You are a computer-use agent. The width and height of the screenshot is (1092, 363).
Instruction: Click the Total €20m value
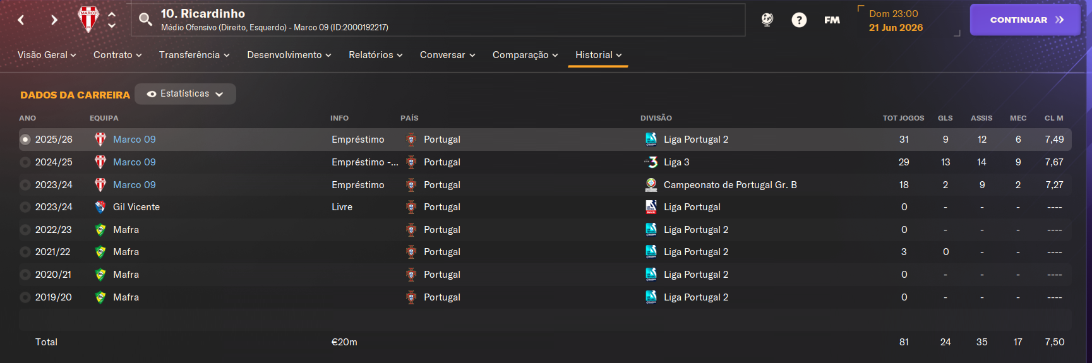coord(344,342)
